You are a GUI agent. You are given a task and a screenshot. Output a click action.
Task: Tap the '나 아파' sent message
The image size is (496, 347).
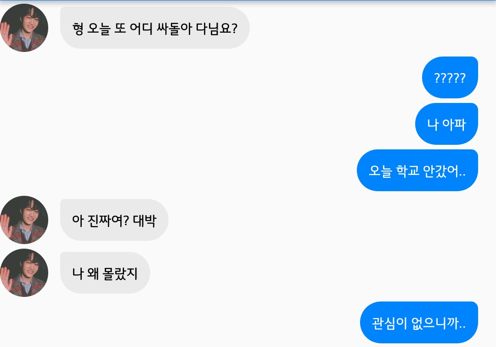click(x=446, y=124)
